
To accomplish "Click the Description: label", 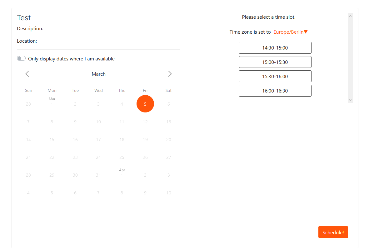I will click(x=30, y=28).
